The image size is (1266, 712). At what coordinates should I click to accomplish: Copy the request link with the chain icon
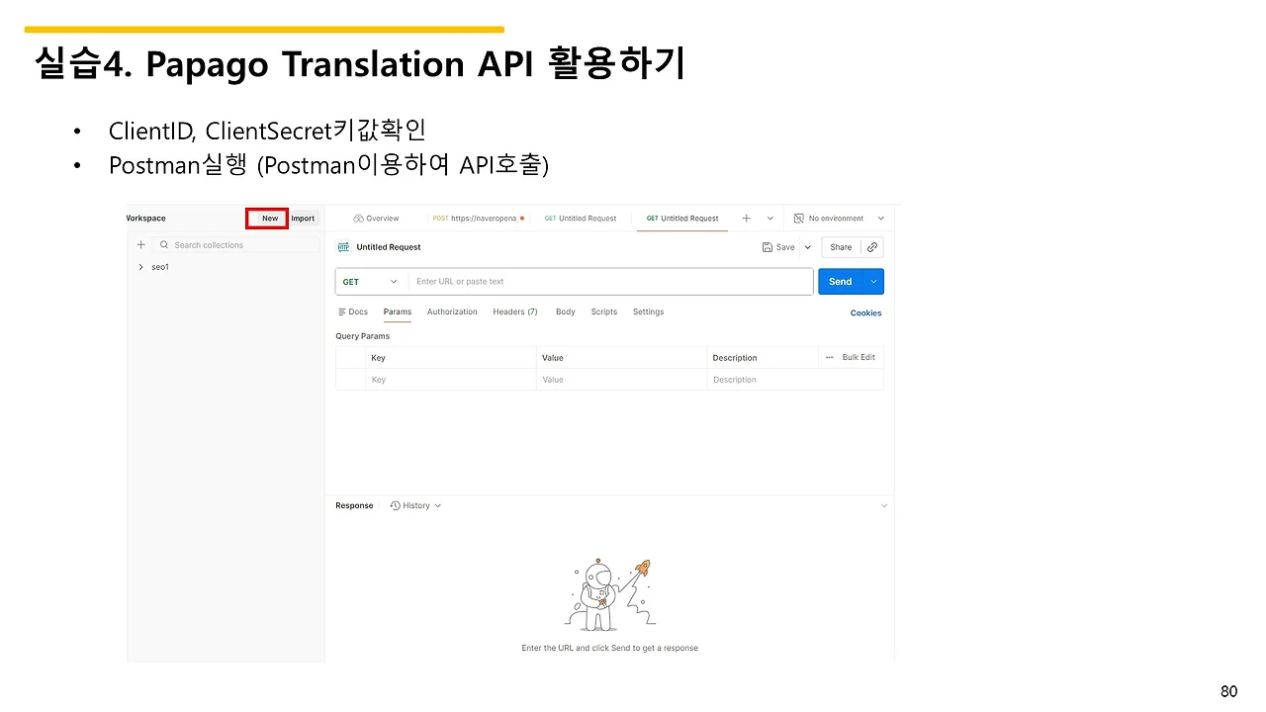pos(871,247)
